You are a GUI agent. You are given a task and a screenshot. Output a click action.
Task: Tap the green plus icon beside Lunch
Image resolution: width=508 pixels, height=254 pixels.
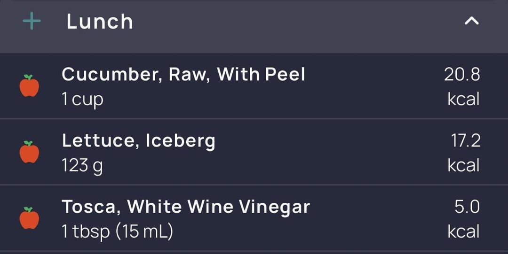pos(32,21)
